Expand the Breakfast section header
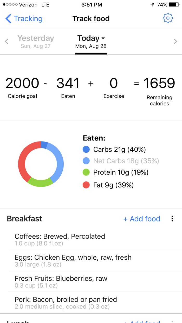182x323 pixels. click(x=24, y=219)
